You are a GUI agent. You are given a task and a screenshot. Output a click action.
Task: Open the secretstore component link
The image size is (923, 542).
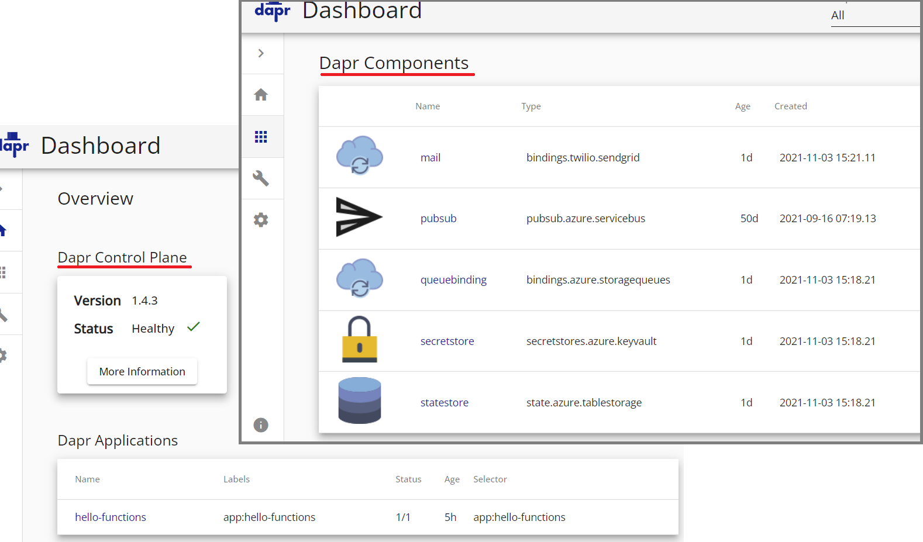click(447, 341)
